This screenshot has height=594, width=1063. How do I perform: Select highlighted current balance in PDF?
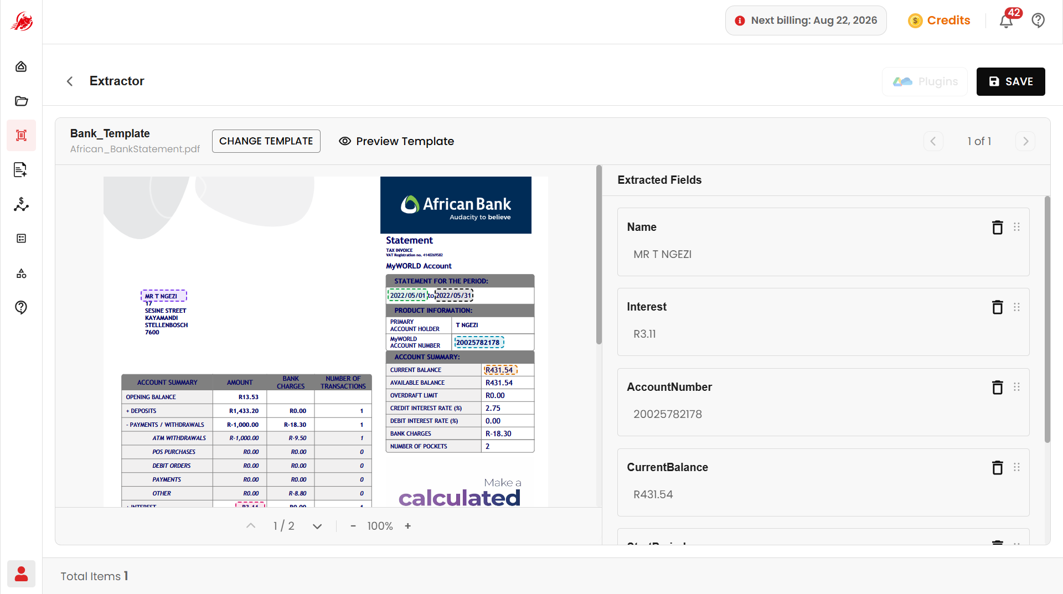500,370
